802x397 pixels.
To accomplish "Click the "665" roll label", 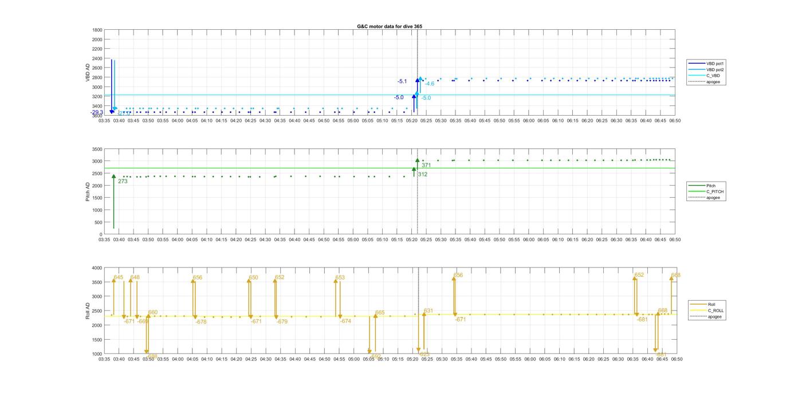I will point(380,313).
